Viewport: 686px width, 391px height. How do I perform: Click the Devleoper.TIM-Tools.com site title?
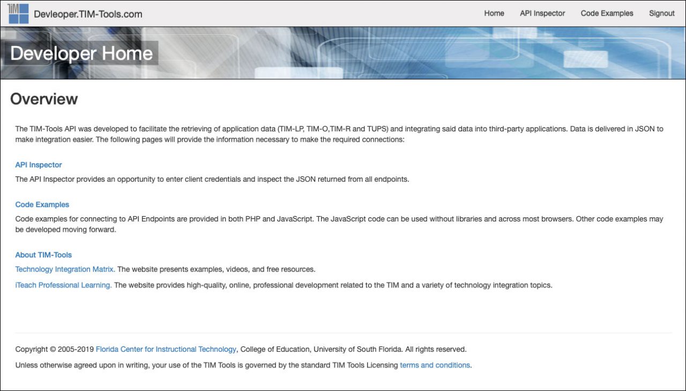point(88,13)
